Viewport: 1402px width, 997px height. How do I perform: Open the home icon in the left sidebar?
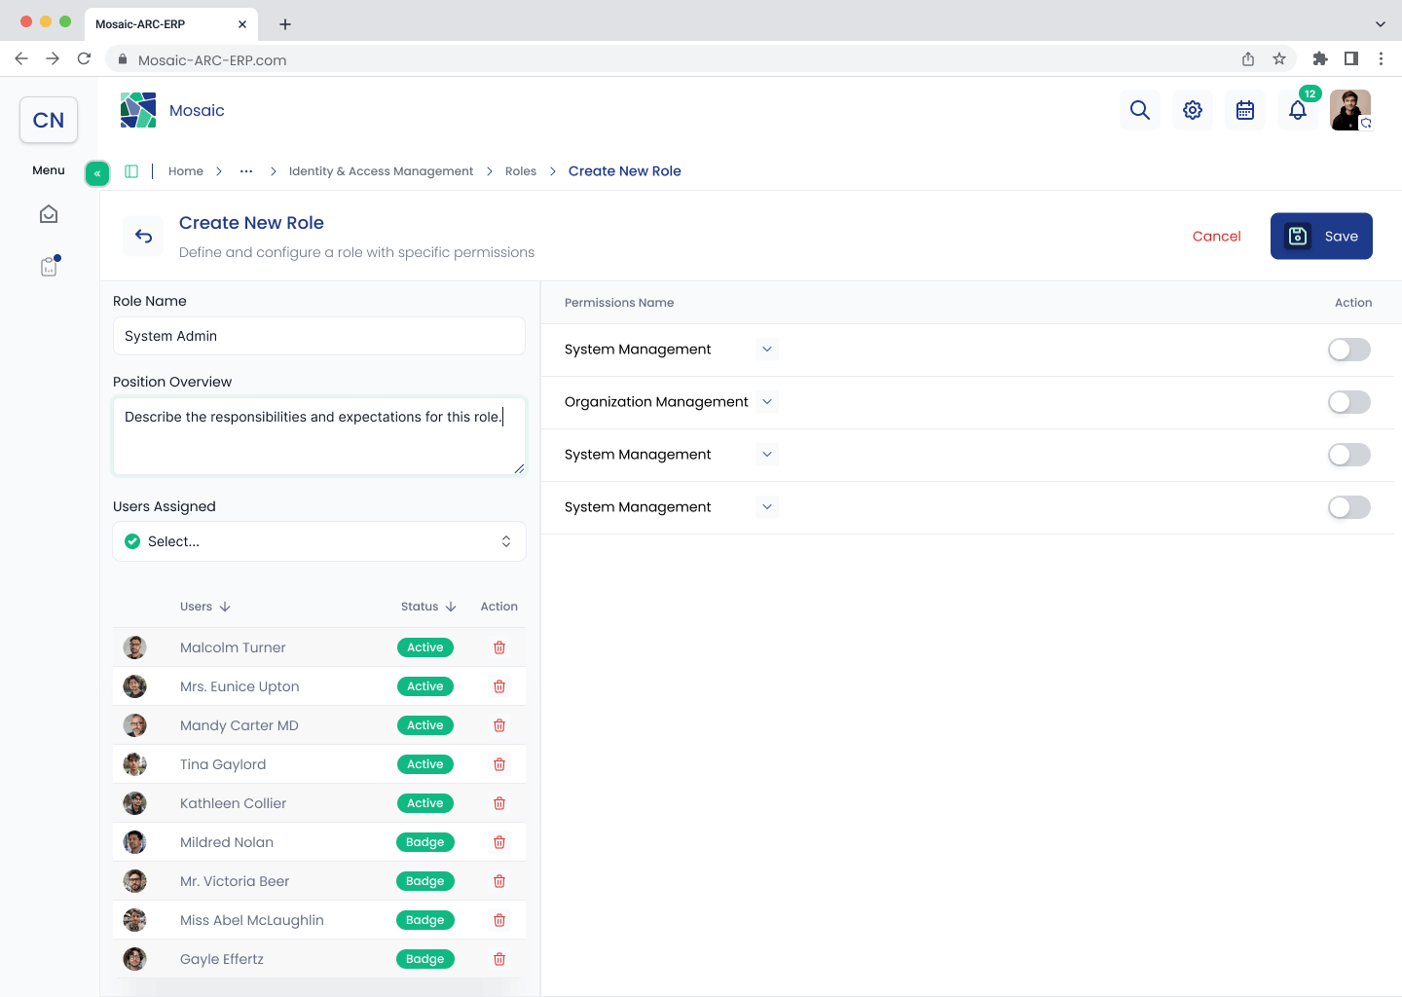[49, 214]
